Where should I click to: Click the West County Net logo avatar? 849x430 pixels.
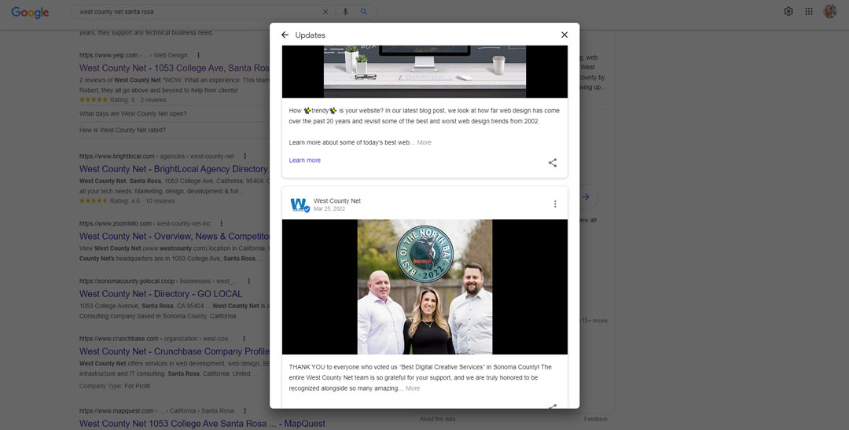pos(300,204)
